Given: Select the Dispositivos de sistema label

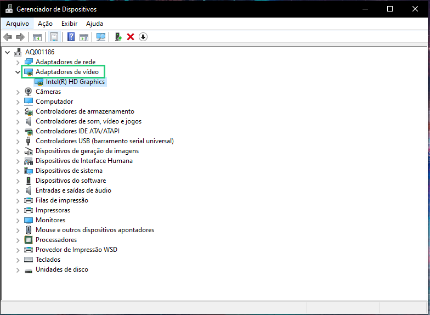Looking at the screenshot, I should (x=69, y=171).
